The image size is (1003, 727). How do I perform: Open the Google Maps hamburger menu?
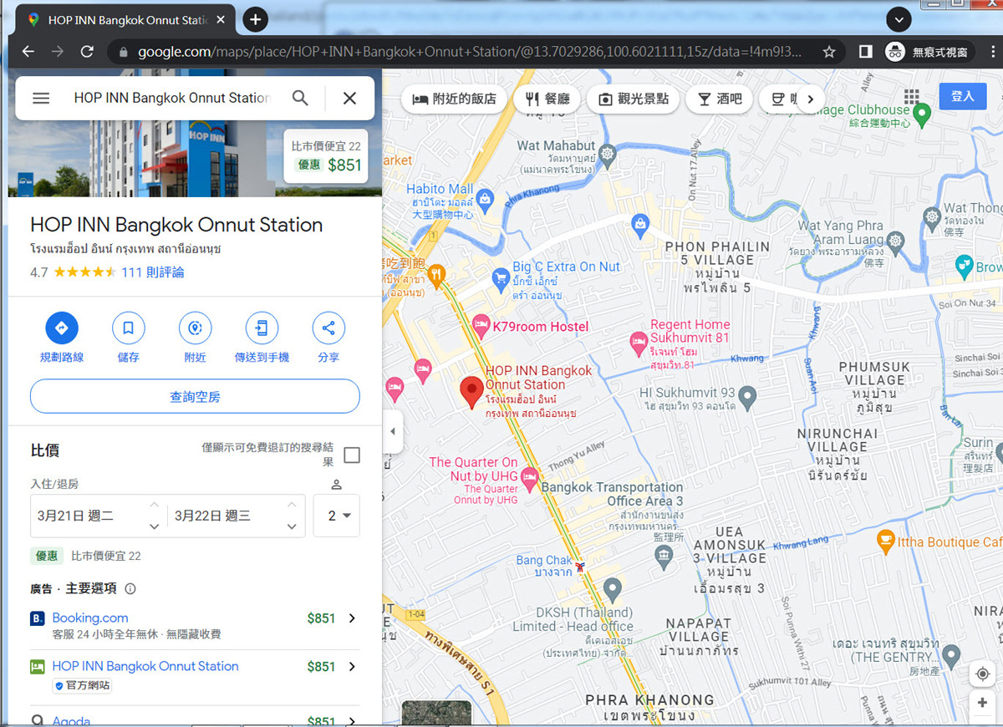(x=41, y=98)
